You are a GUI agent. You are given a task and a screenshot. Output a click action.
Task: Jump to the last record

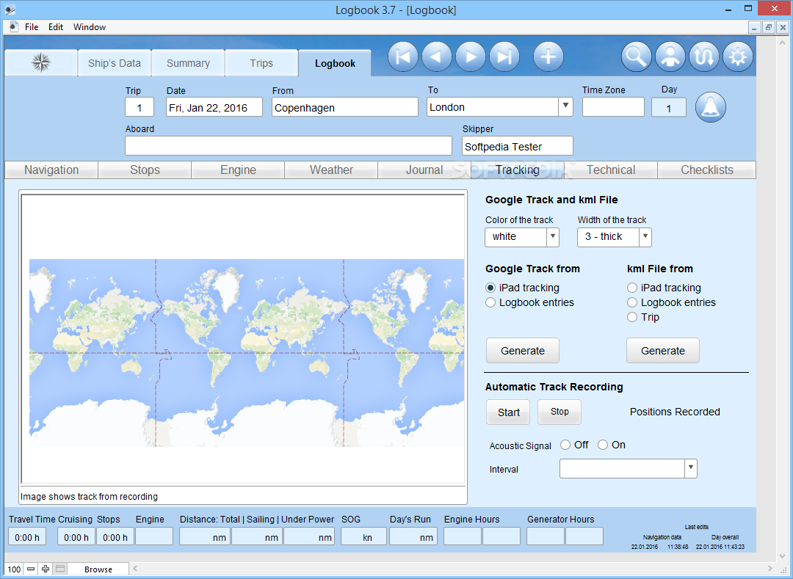pyautogui.click(x=504, y=57)
